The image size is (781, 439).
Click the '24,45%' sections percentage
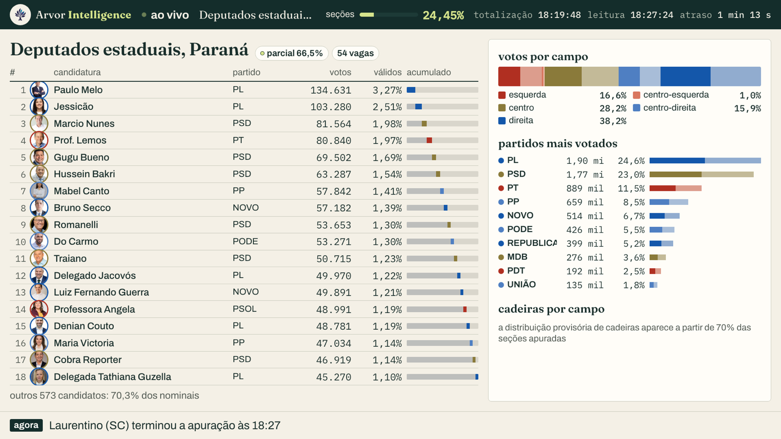443,15
